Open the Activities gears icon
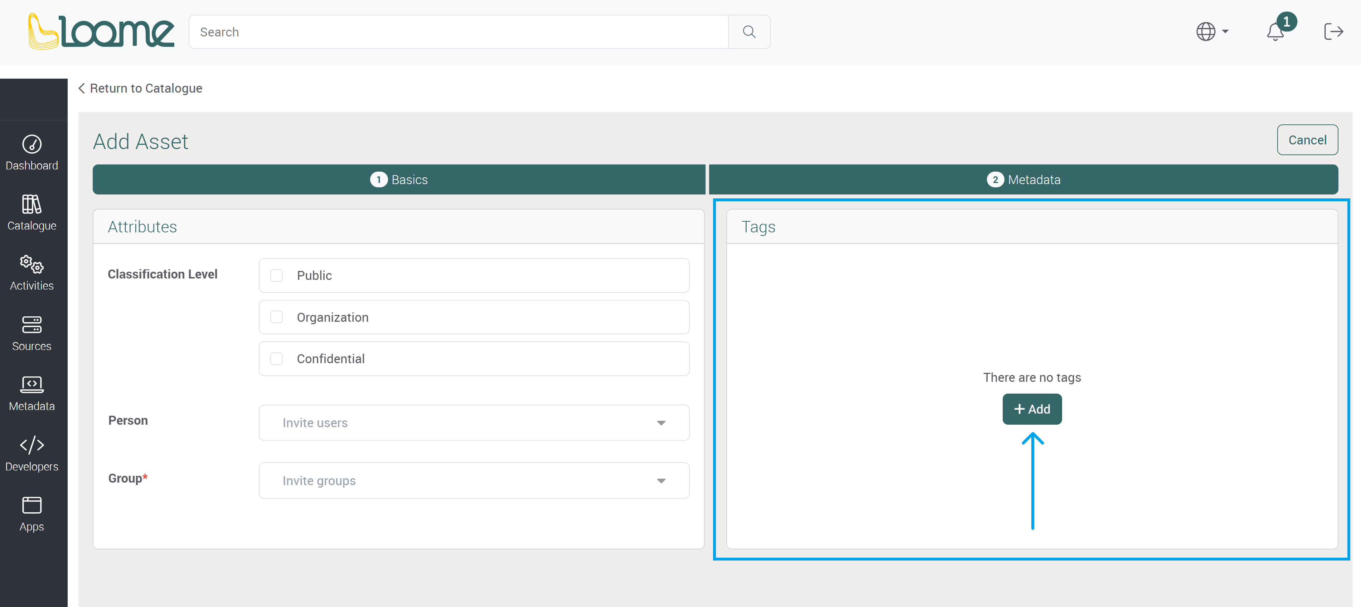The width and height of the screenshot is (1361, 607). point(32,264)
